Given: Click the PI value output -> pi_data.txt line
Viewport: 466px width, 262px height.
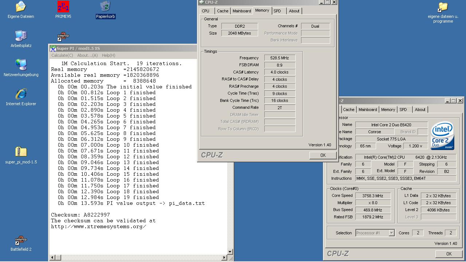Looking at the screenshot, I should click(x=131, y=203).
